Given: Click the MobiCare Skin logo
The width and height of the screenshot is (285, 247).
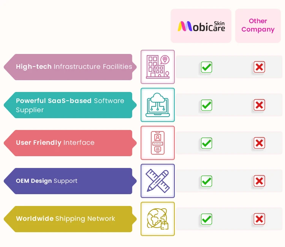Looking at the screenshot, I should point(201,26).
